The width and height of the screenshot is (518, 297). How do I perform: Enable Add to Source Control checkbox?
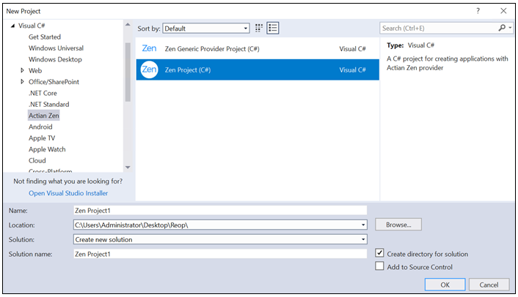(379, 266)
